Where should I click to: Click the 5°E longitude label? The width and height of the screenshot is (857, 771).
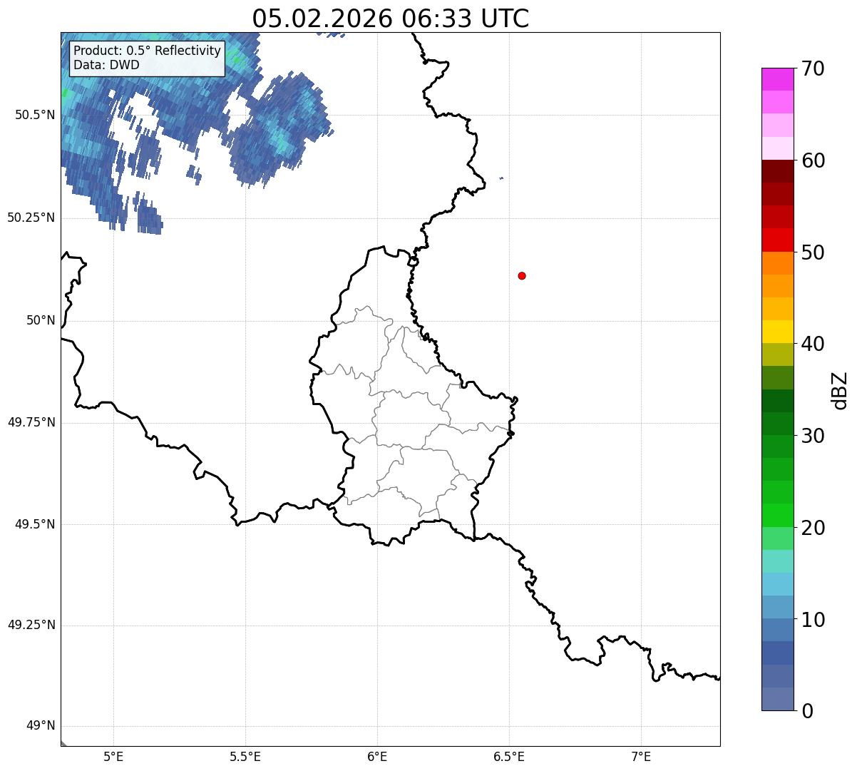pos(114,757)
